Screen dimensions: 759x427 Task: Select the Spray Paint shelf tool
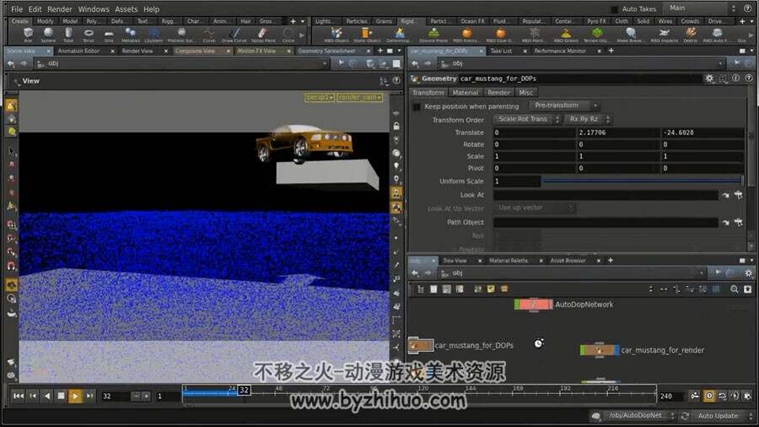click(x=263, y=34)
